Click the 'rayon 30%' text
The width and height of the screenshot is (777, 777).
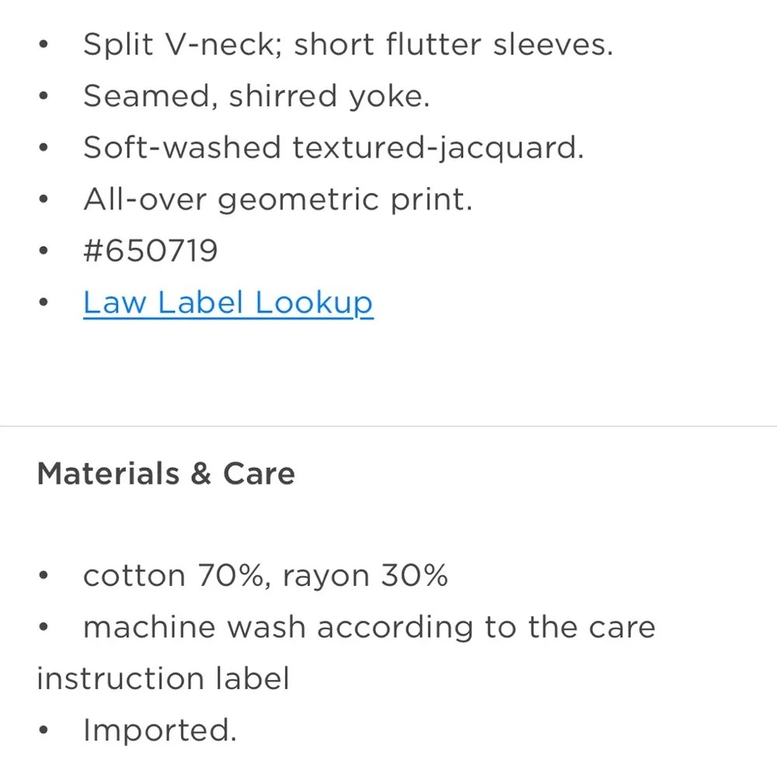[365, 576]
